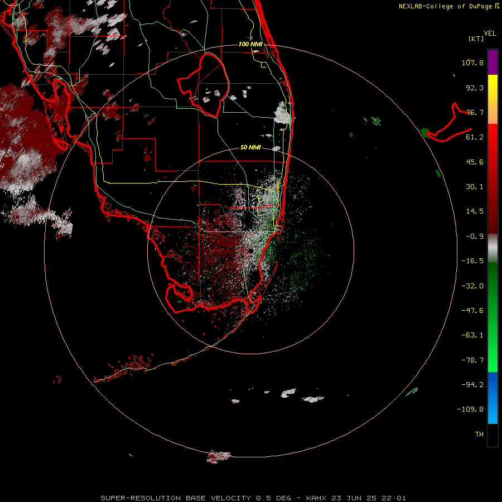502x502 pixels.
Task: Click the -78.7 velocity scale value
Action: point(472,360)
